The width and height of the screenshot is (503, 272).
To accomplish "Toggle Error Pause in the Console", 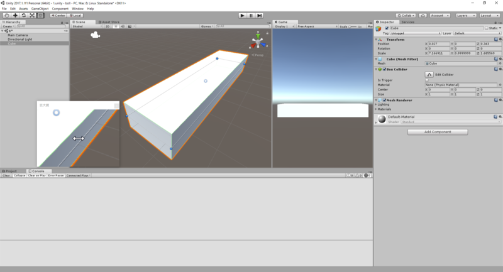I will click(56, 175).
